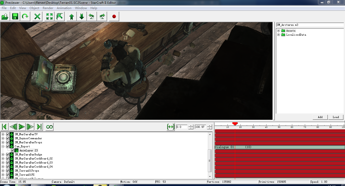This screenshot has height=186, width=345.
Task: Toggle the infinity loop playback icon
Action: pos(50,127)
